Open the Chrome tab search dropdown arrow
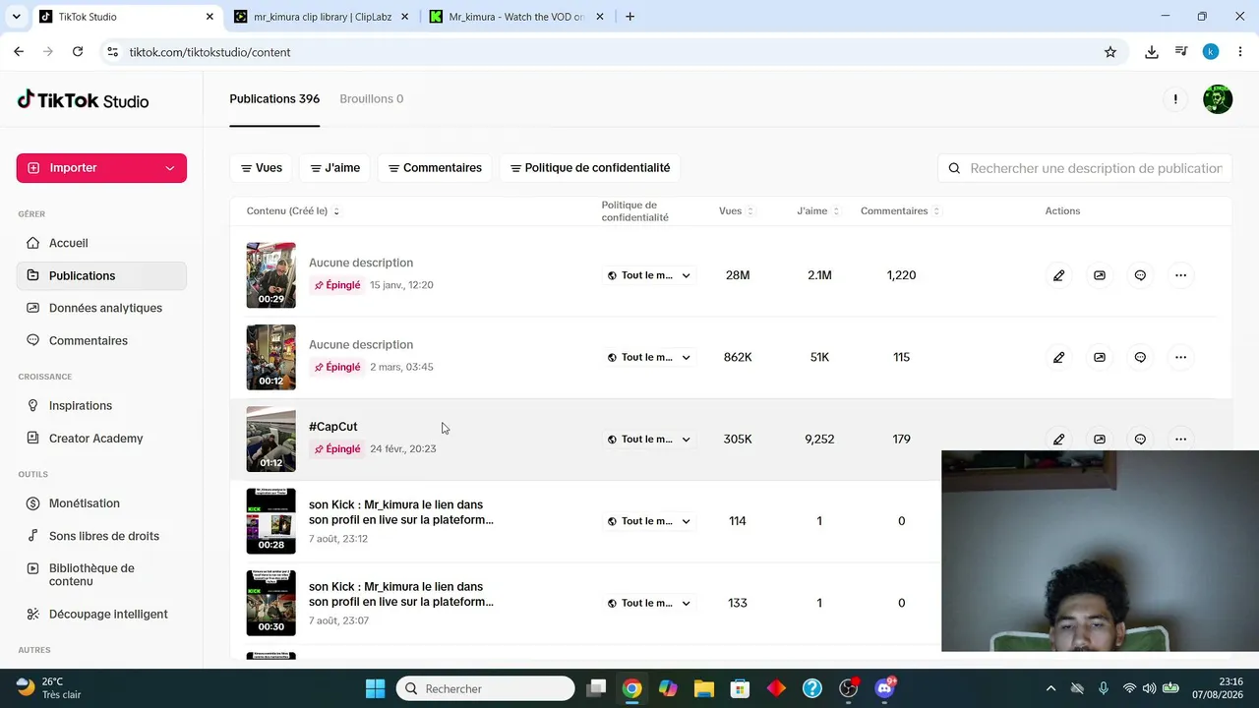1259x708 pixels. point(16,17)
